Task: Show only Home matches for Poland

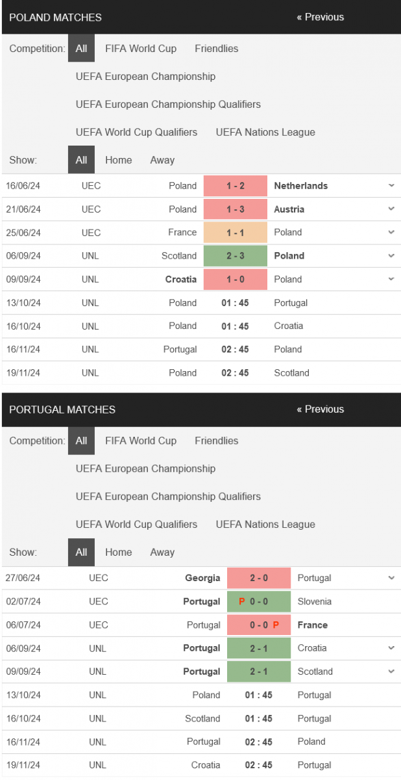Action: click(x=118, y=160)
